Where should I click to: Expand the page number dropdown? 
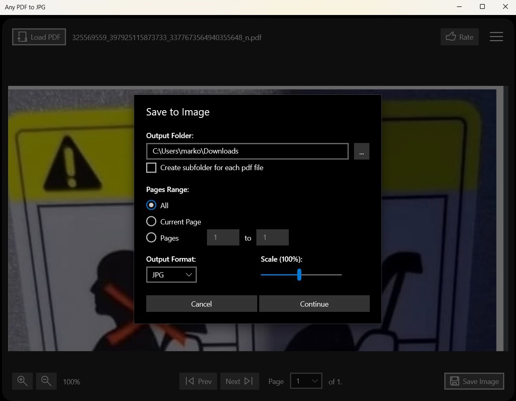click(x=306, y=381)
